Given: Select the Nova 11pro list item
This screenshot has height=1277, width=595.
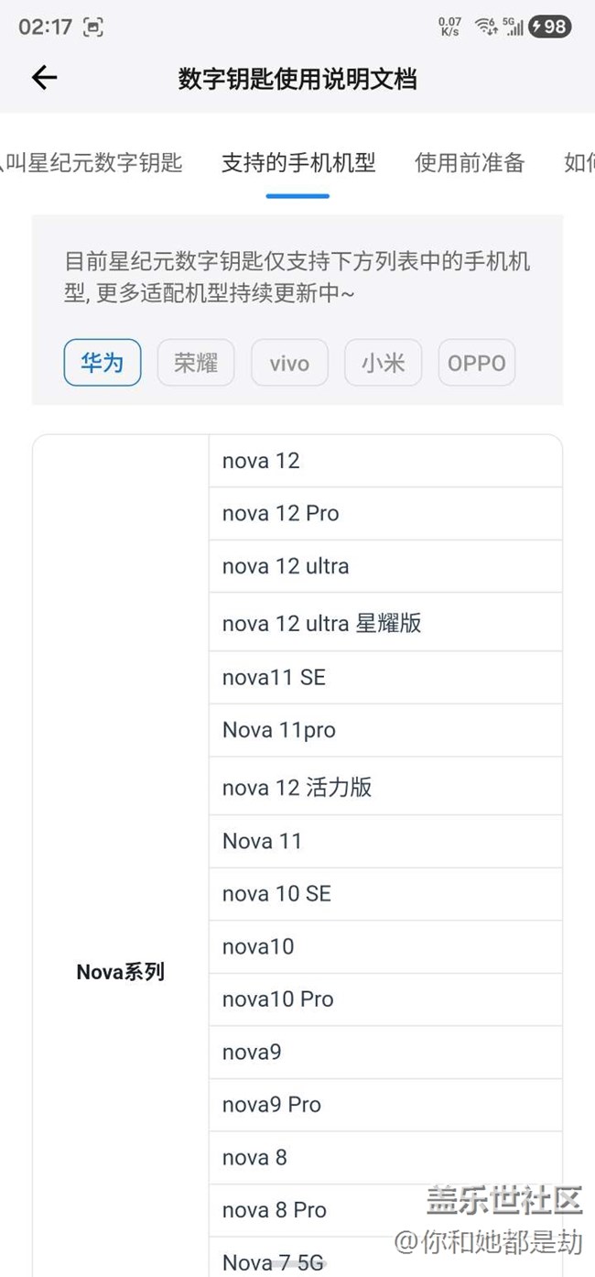Looking at the screenshot, I should [384, 730].
